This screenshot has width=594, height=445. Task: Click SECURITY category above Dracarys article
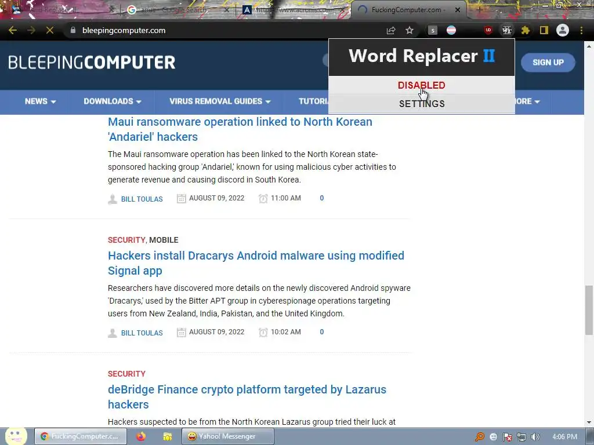click(126, 240)
